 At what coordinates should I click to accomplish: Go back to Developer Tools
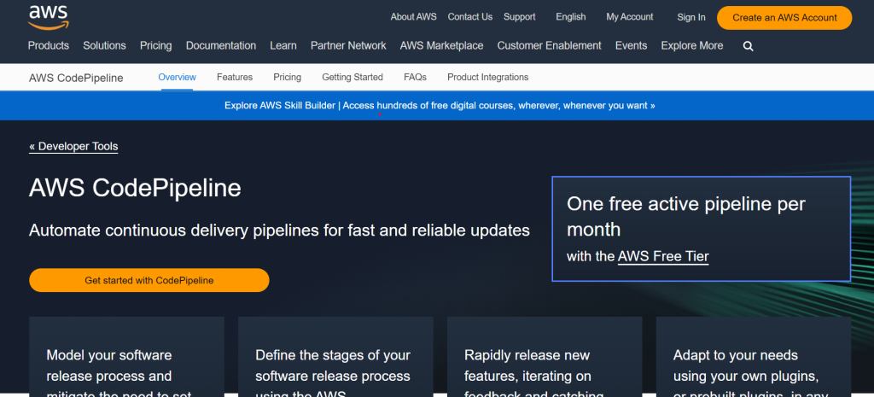(x=73, y=146)
